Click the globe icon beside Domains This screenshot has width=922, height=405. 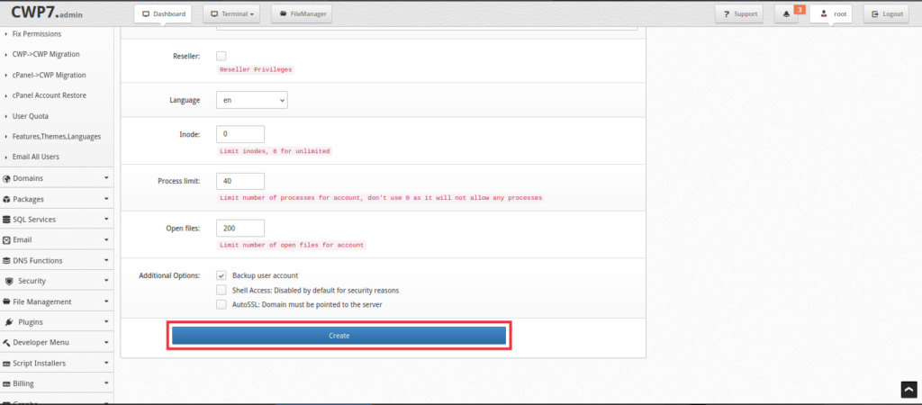pyautogui.click(x=7, y=178)
